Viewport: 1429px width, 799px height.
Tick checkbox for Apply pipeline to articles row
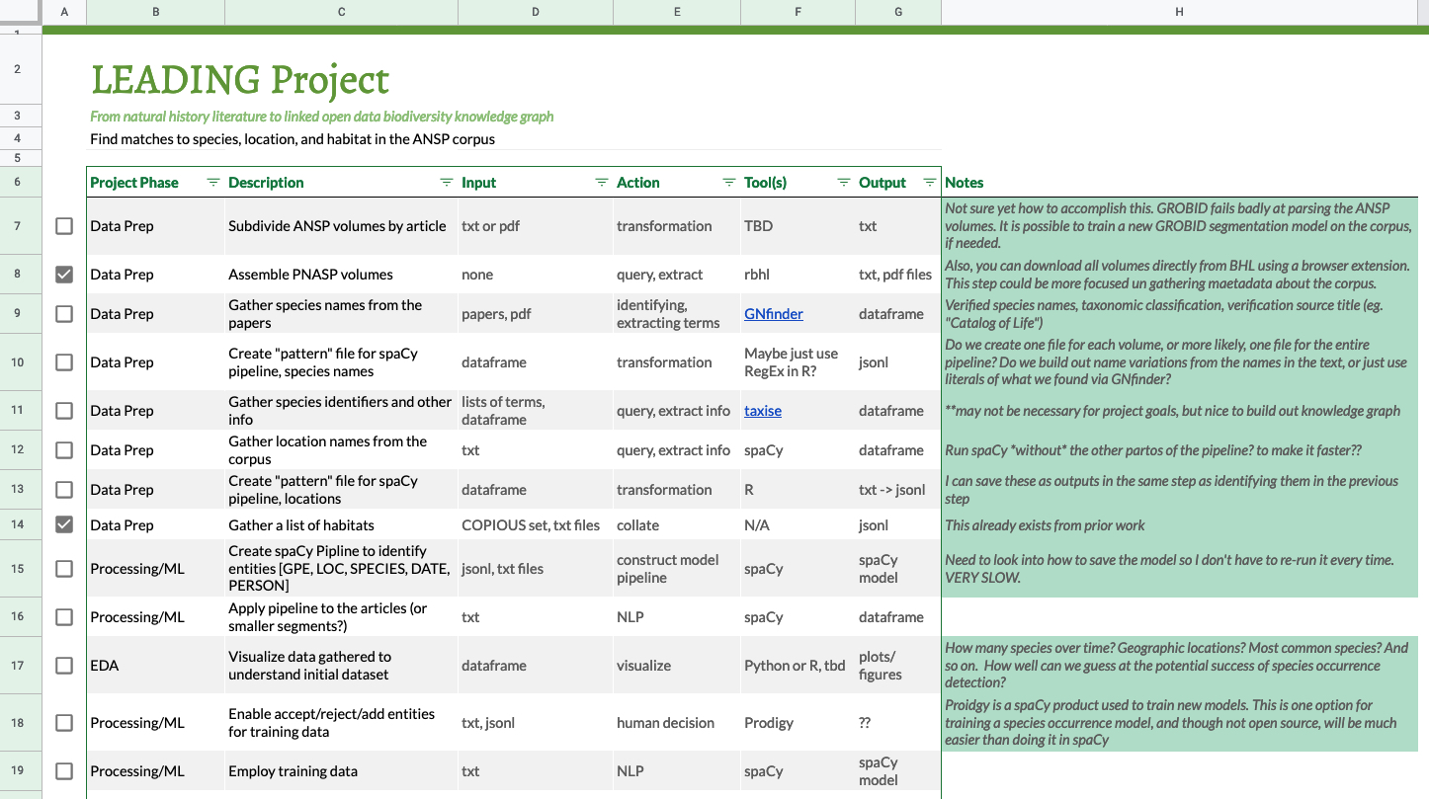point(64,617)
